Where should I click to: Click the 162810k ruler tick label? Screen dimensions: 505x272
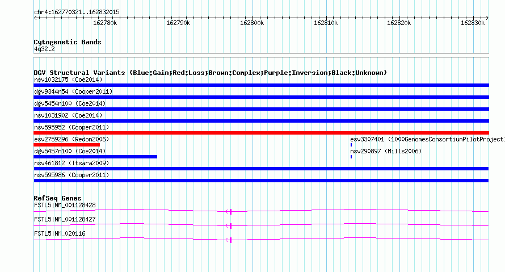326,23
